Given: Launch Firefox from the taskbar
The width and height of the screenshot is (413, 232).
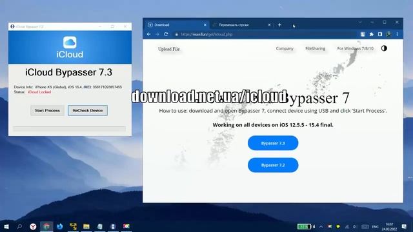Looking at the screenshot, I should (x=60, y=226).
